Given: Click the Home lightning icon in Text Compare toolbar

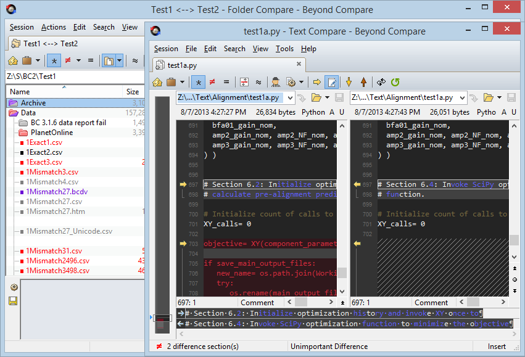Looking at the screenshot, I should (157, 81).
